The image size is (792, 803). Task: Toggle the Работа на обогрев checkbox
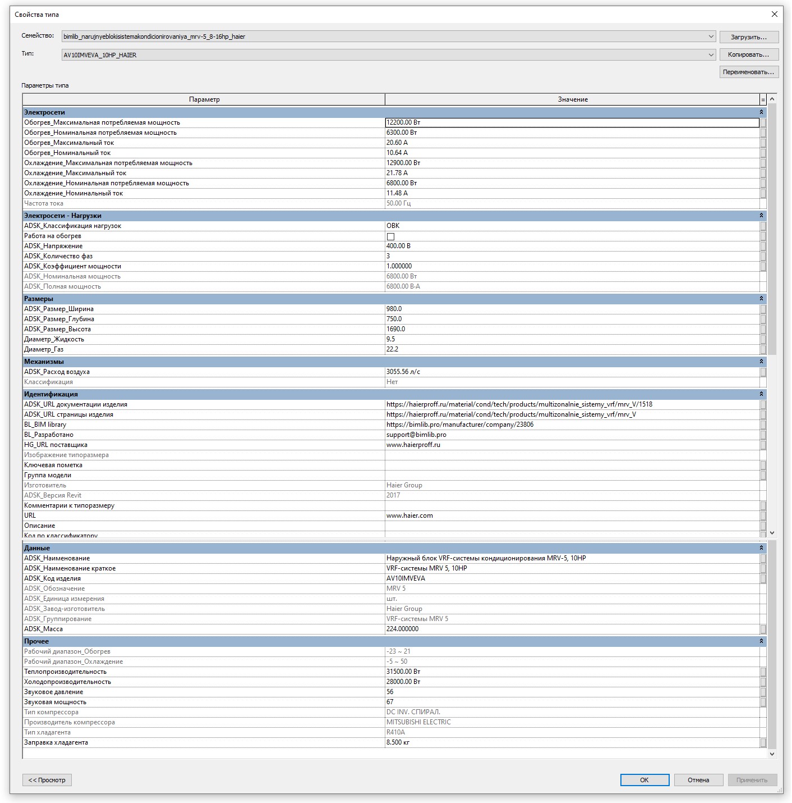(x=390, y=236)
